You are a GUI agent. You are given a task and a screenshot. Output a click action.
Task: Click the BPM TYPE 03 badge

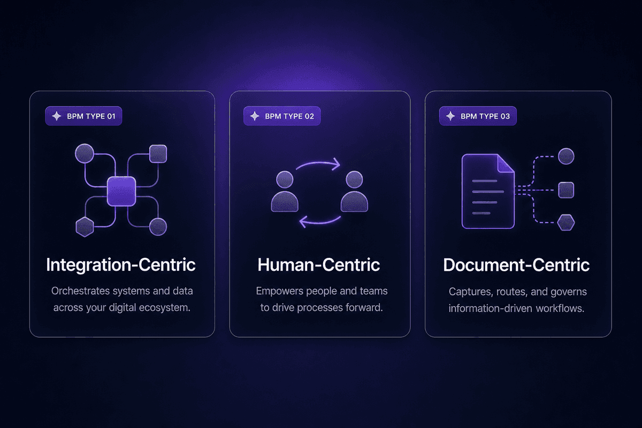(478, 116)
